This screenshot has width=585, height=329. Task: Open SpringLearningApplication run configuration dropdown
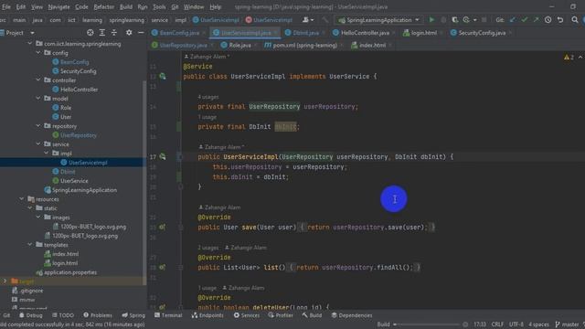pos(378,20)
